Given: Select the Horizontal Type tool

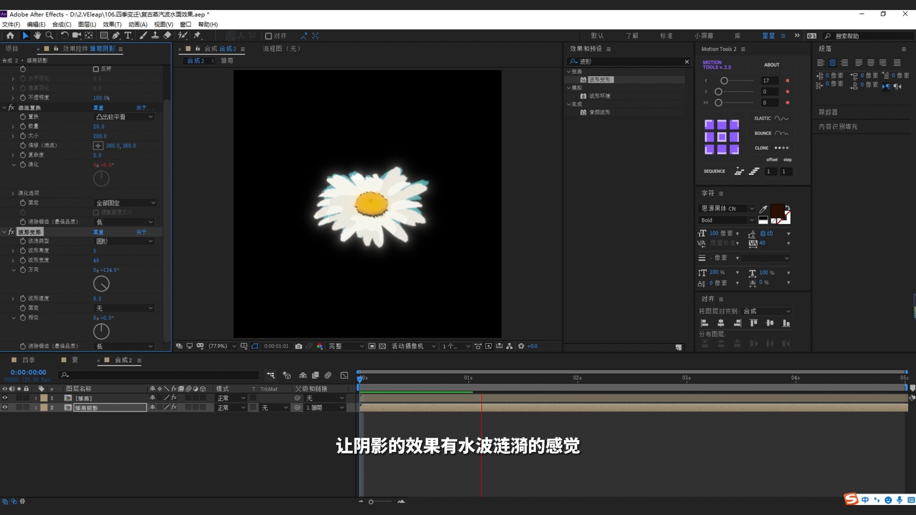Looking at the screenshot, I should [x=128, y=35].
